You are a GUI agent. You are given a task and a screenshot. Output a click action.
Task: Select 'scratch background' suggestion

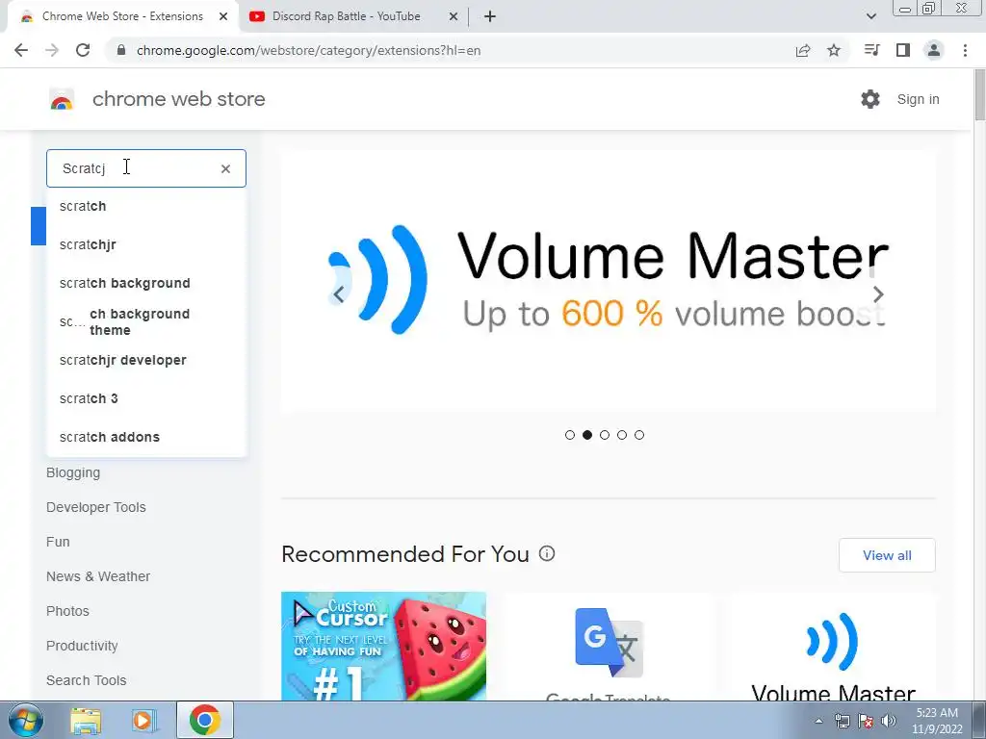click(146, 283)
